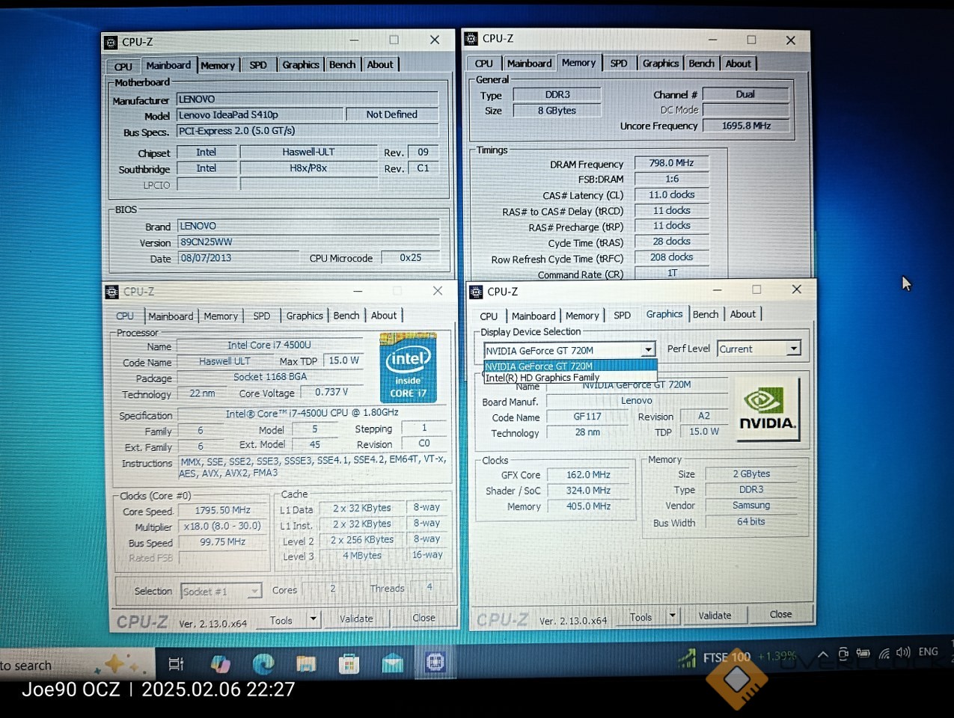The width and height of the screenshot is (954, 718).
Task: Open Bench tab in the Processor window
Action: (346, 316)
